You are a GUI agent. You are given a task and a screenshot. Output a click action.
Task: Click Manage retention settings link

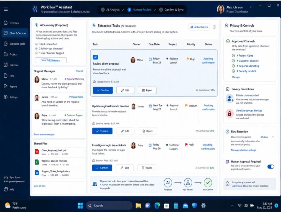243,150
